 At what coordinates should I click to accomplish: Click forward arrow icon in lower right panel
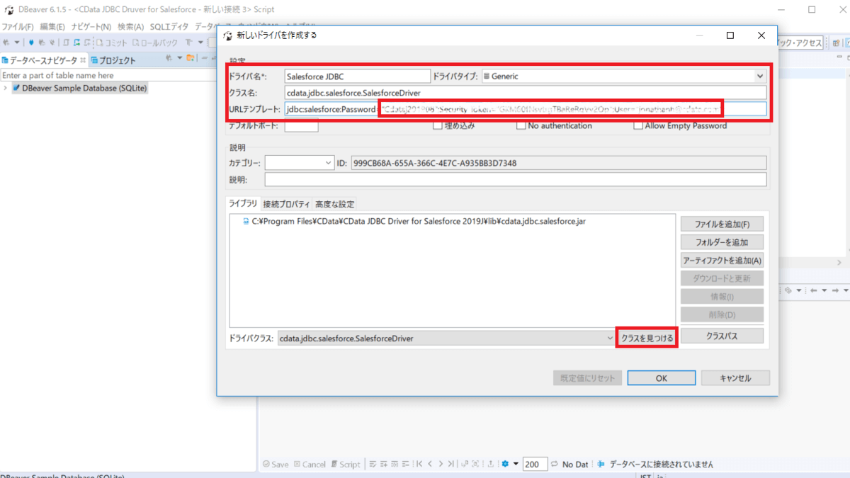[x=835, y=290]
